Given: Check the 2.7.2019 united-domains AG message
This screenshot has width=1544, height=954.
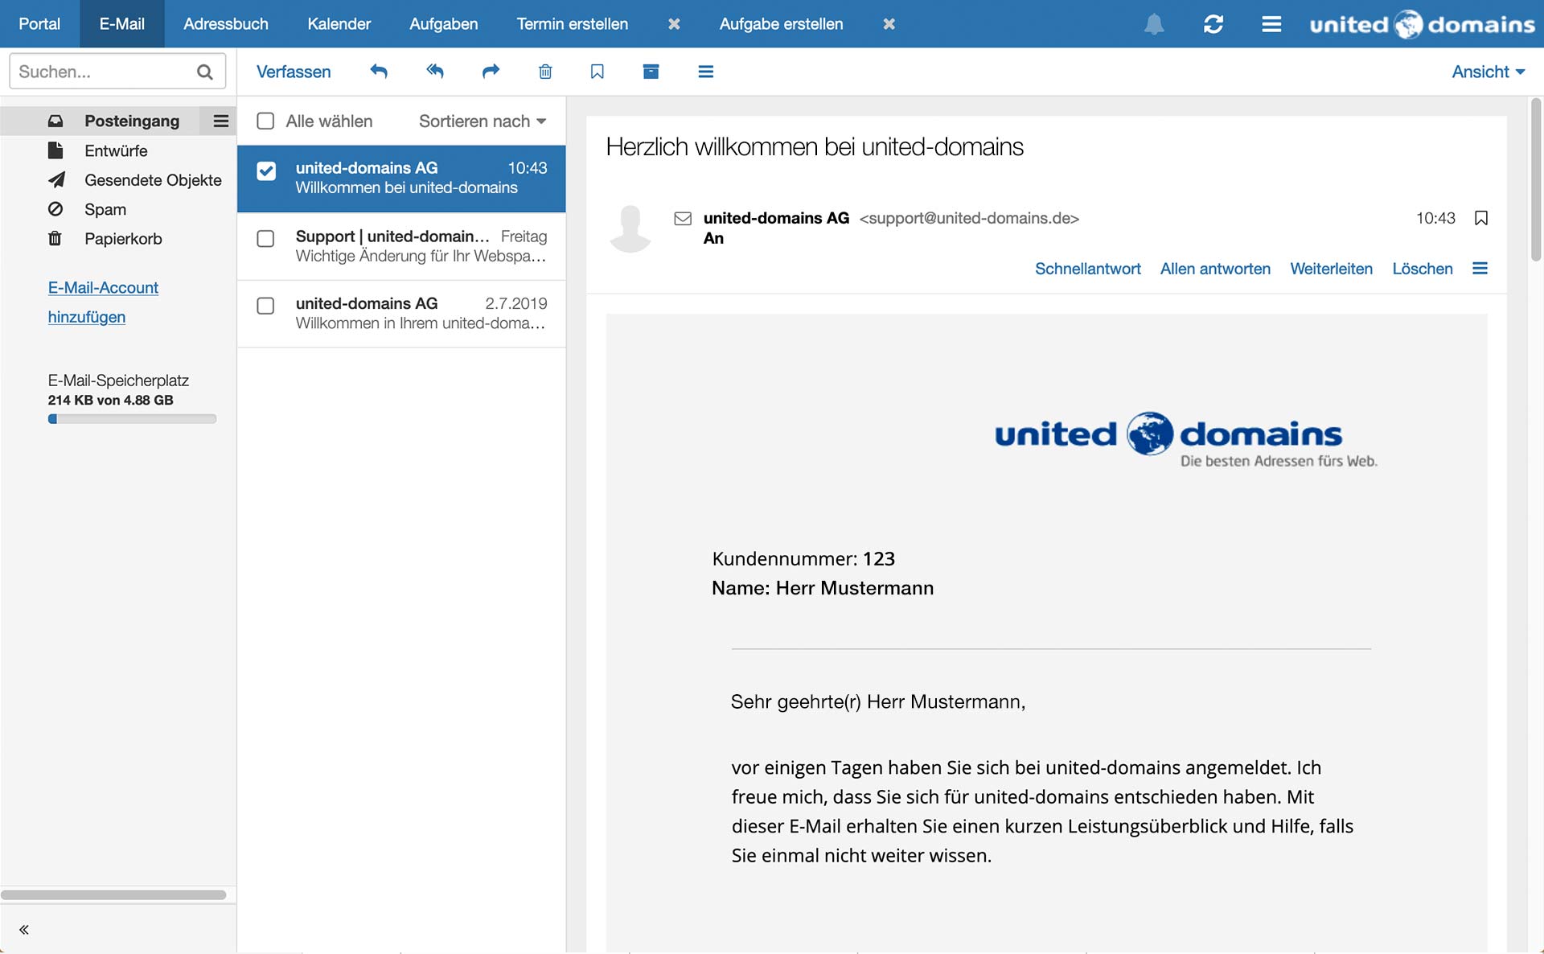Looking at the screenshot, I should (x=265, y=306).
